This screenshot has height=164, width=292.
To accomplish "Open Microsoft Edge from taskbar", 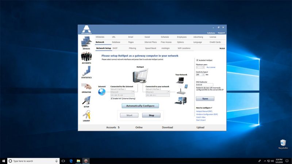I will (72, 161).
